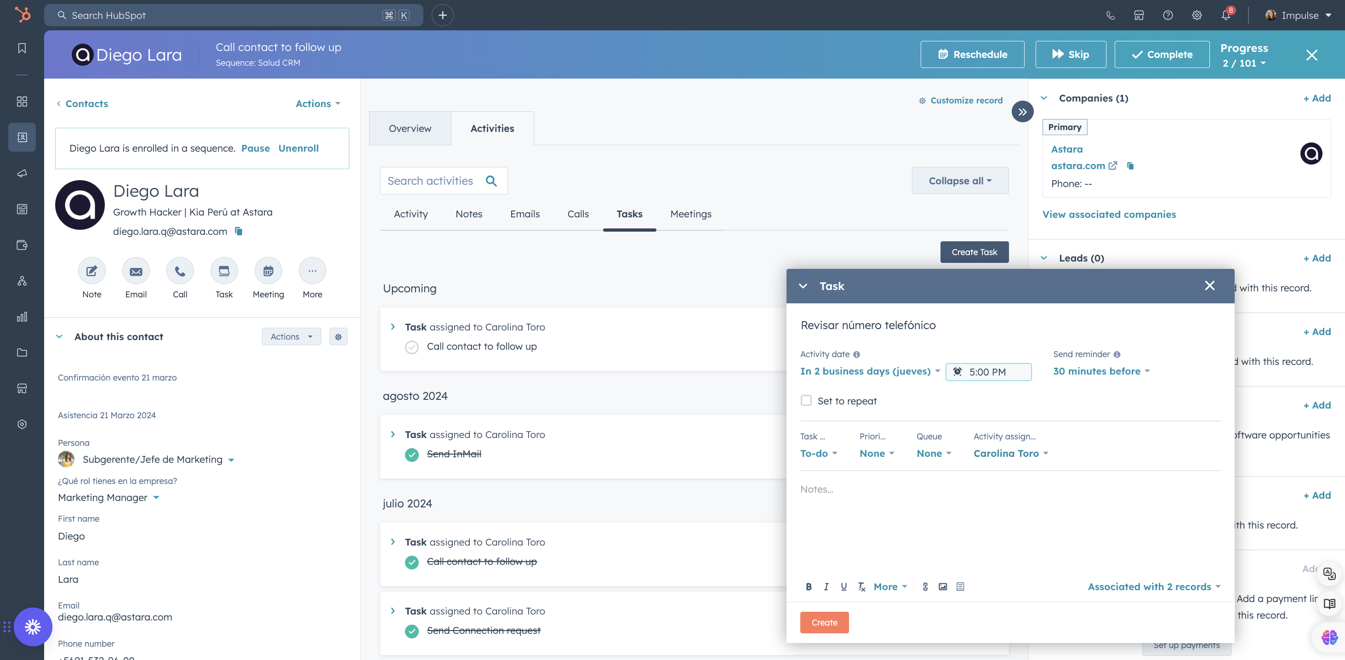Open notifications bell in top bar
This screenshot has width=1345, height=660.
click(1225, 15)
